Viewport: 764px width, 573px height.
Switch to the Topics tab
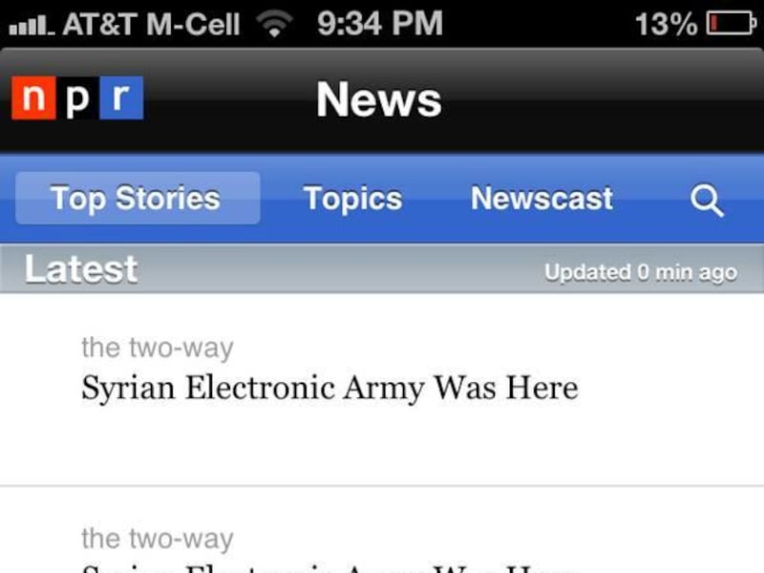pos(352,199)
